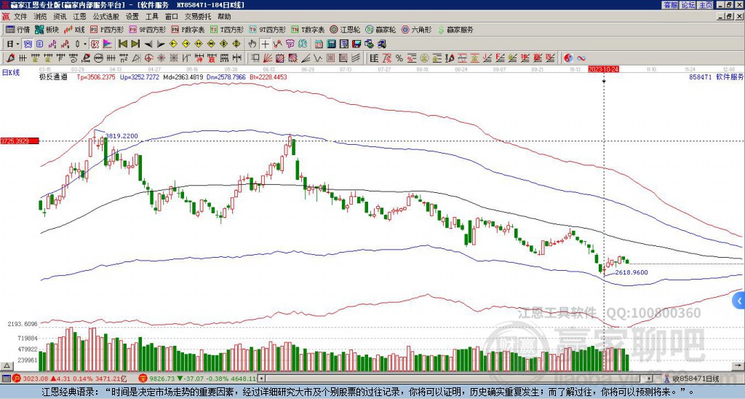Open the 六角形 hexagon tool
The image size is (745, 399).
pyautogui.click(x=416, y=29)
